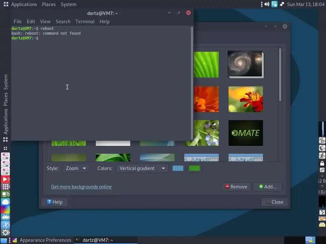The width and height of the screenshot is (326, 244).
Task: Select the spiral galaxy wallpaper thumbnail
Action: [245, 64]
